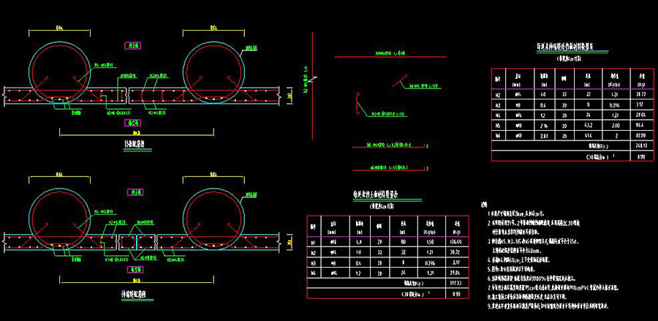Select the right pipe circle in the bottom drawing

(x=214, y=219)
